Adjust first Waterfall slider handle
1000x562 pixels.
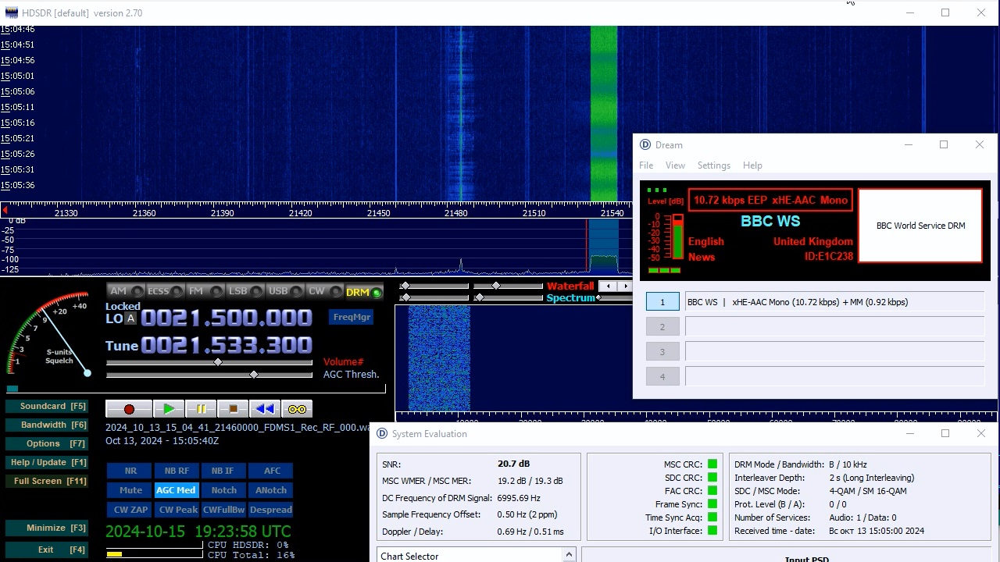pos(405,286)
